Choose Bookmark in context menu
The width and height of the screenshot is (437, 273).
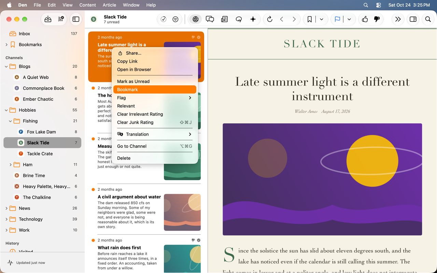[155, 89]
